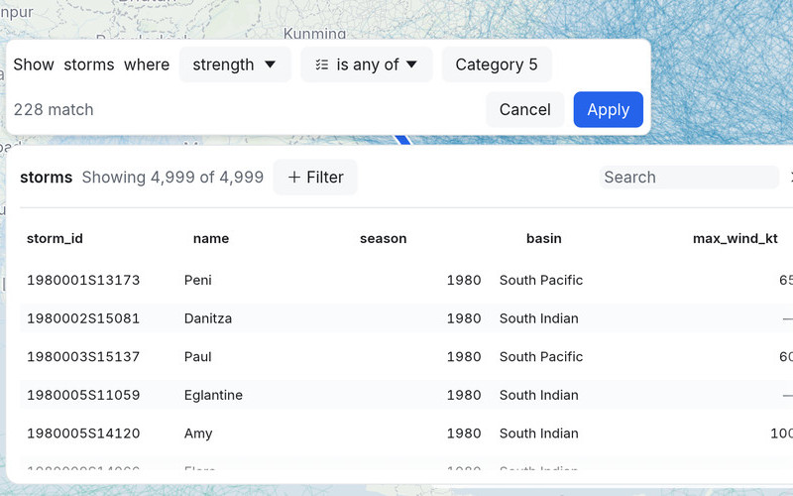This screenshot has height=496, width=793.
Task: Select South Indian basin in Eglantine row
Action: click(538, 395)
